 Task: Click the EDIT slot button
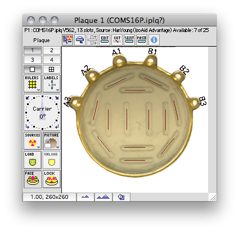[x=105, y=40]
